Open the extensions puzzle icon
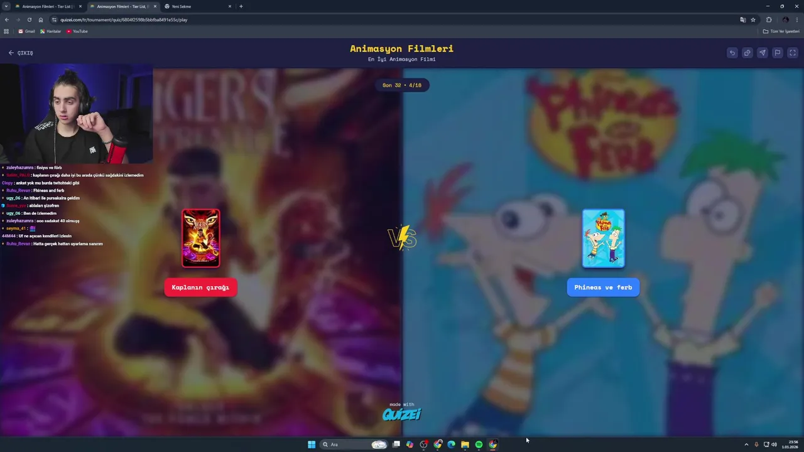The height and width of the screenshot is (452, 804). click(x=769, y=19)
